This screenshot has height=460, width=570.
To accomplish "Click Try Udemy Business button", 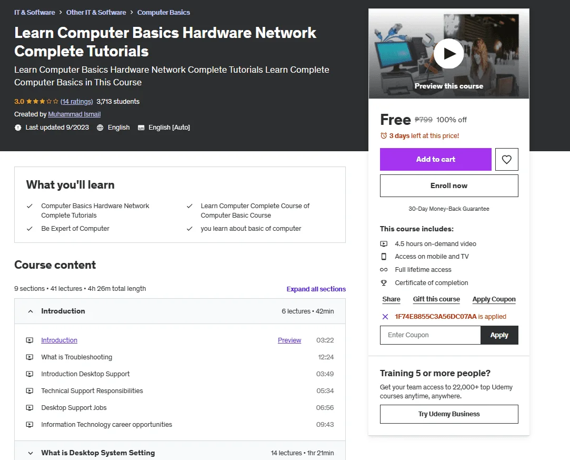I will (449, 414).
